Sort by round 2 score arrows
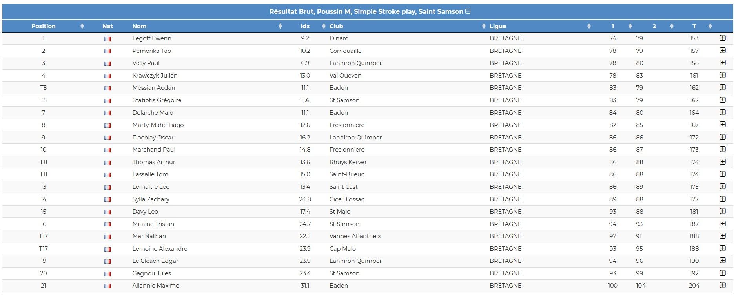The width and height of the screenshot is (736, 295). [x=672, y=26]
